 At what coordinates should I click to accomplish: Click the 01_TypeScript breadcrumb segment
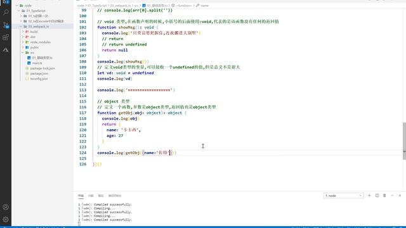pos(97,6)
